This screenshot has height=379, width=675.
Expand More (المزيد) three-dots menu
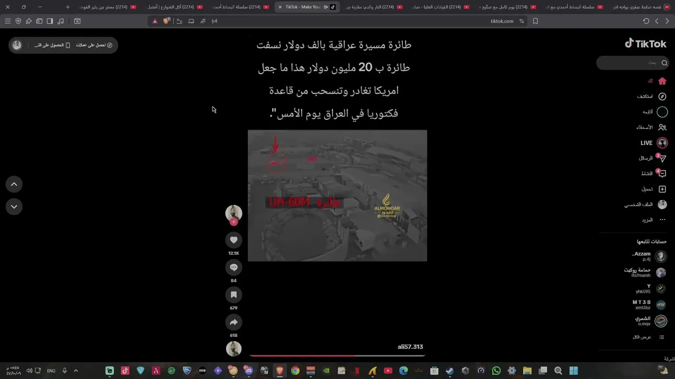tap(654, 220)
